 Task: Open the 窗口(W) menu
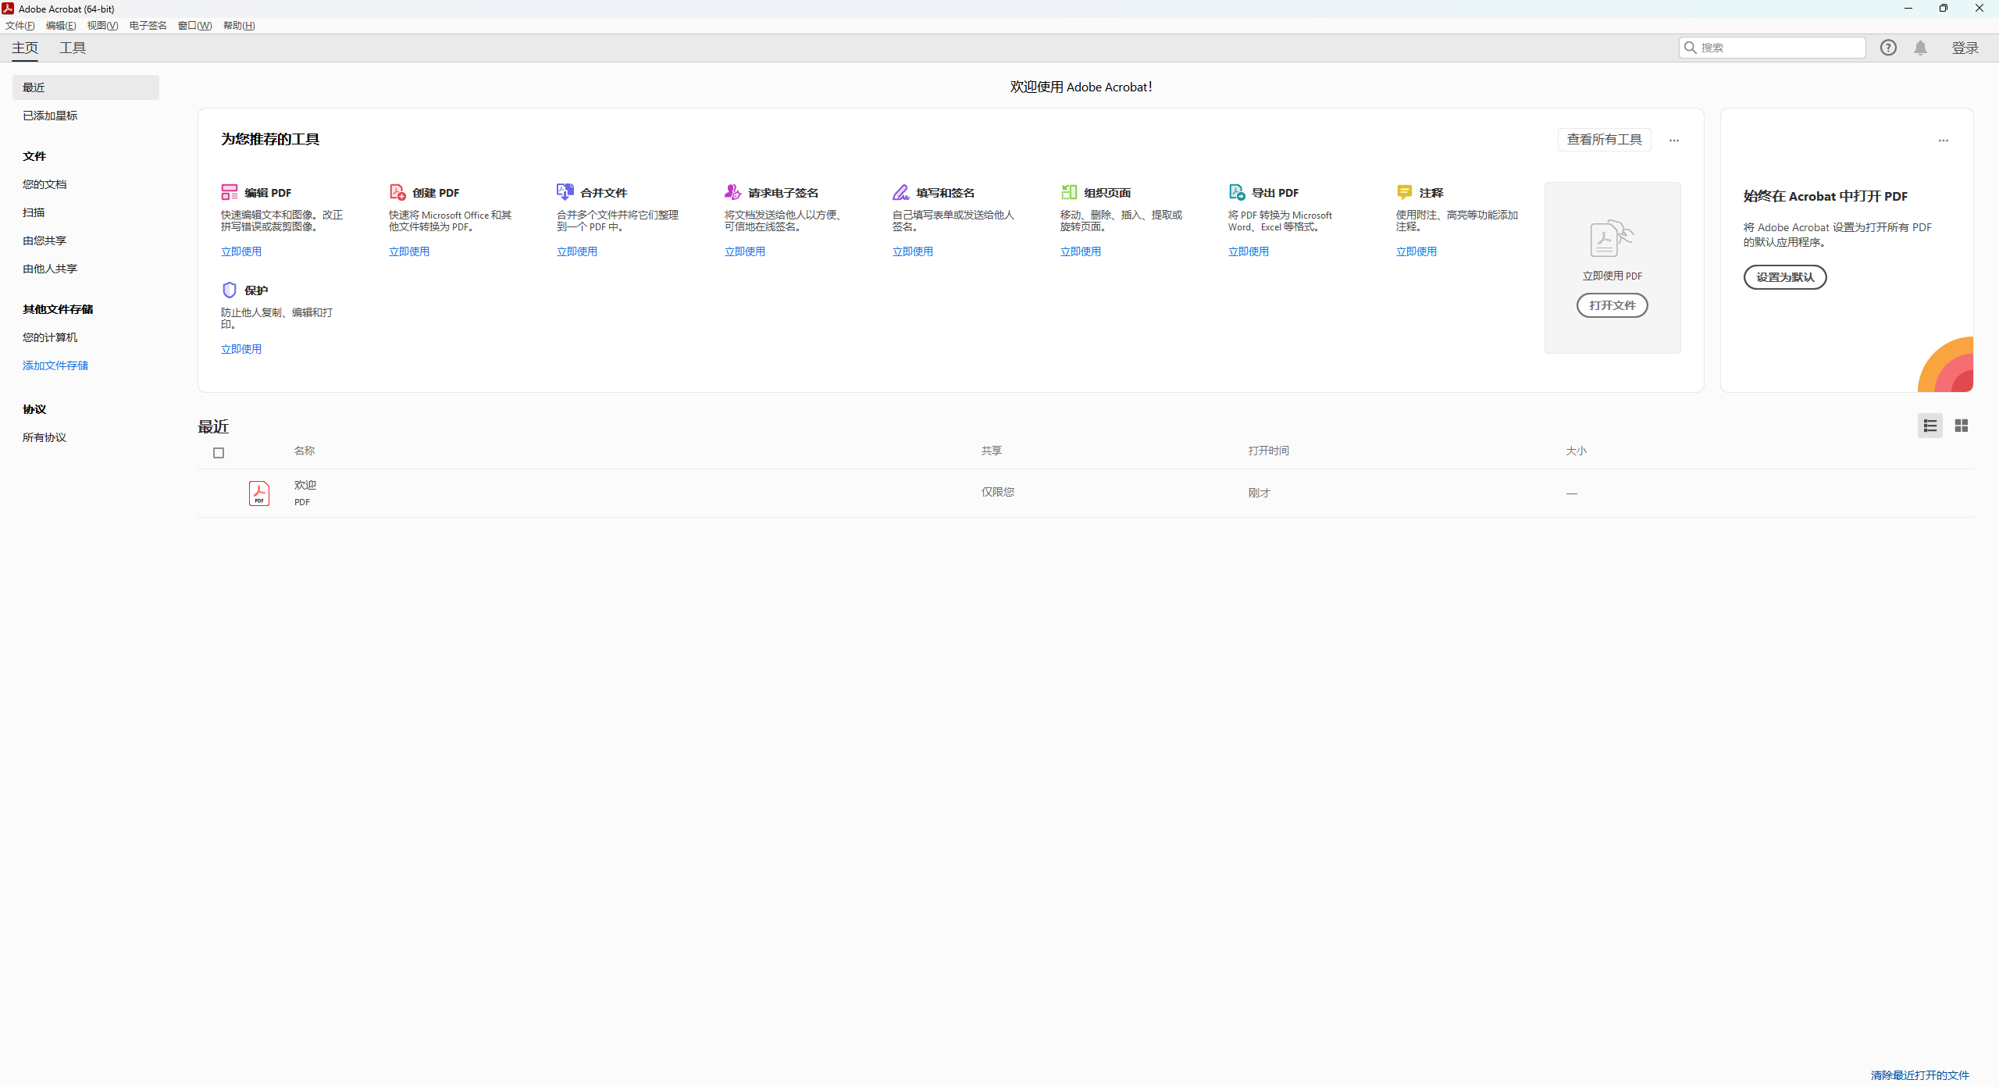pyautogui.click(x=195, y=26)
